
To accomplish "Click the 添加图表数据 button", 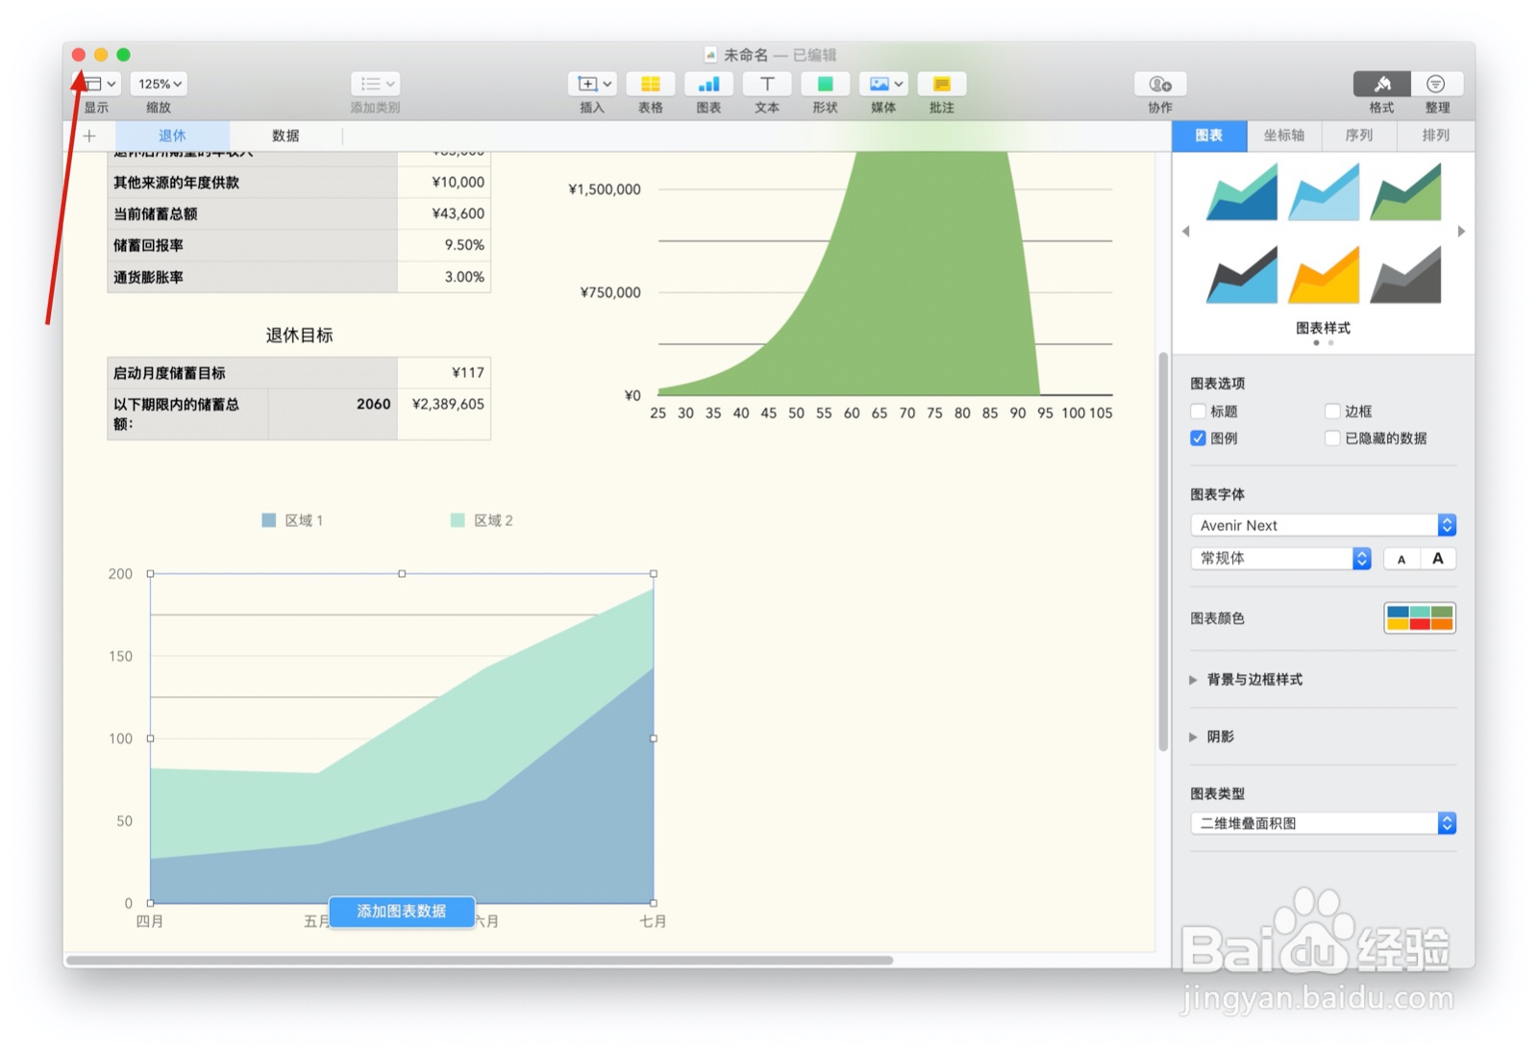I will coord(401,912).
